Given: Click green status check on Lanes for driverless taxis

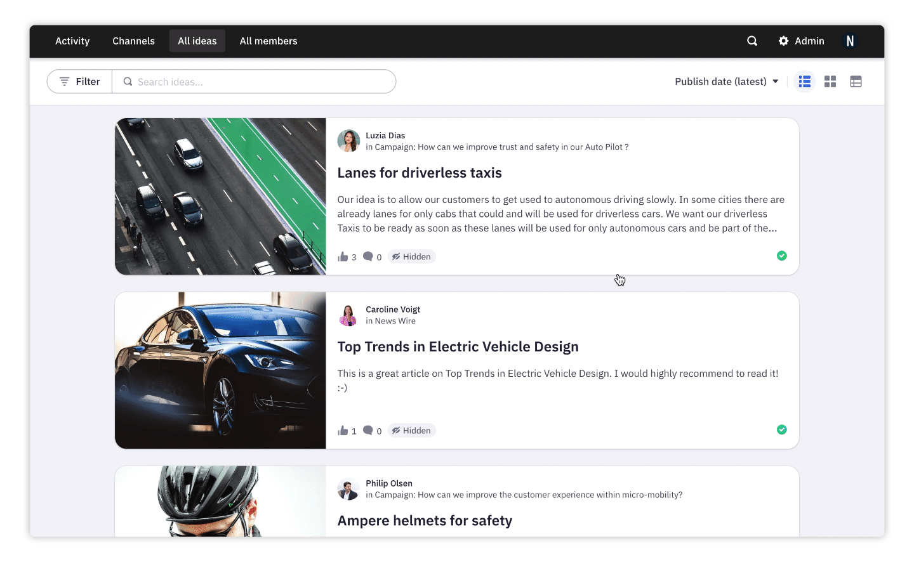Looking at the screenshot, I should tap(782, 256).
